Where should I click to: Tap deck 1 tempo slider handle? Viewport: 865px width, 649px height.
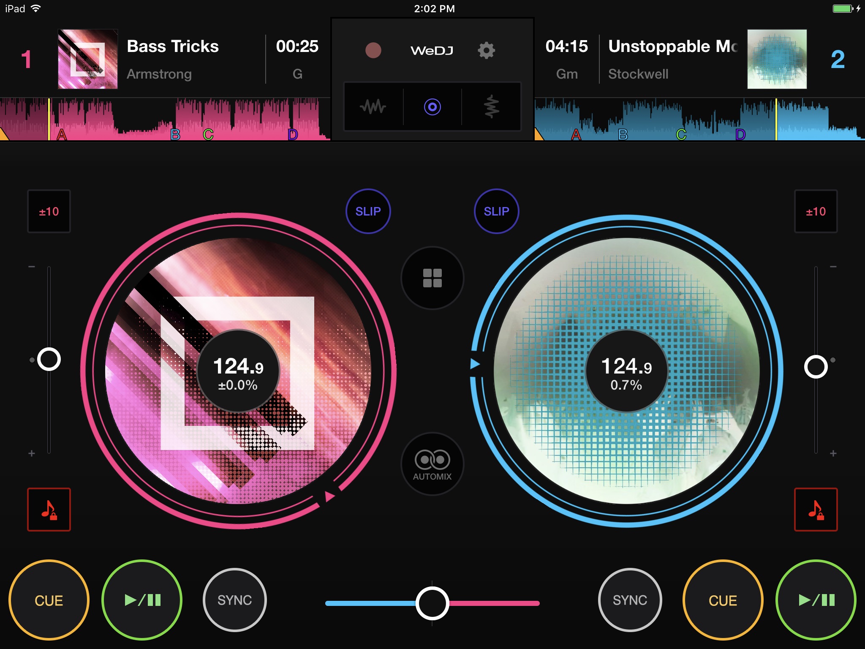(x=49, y=360)
